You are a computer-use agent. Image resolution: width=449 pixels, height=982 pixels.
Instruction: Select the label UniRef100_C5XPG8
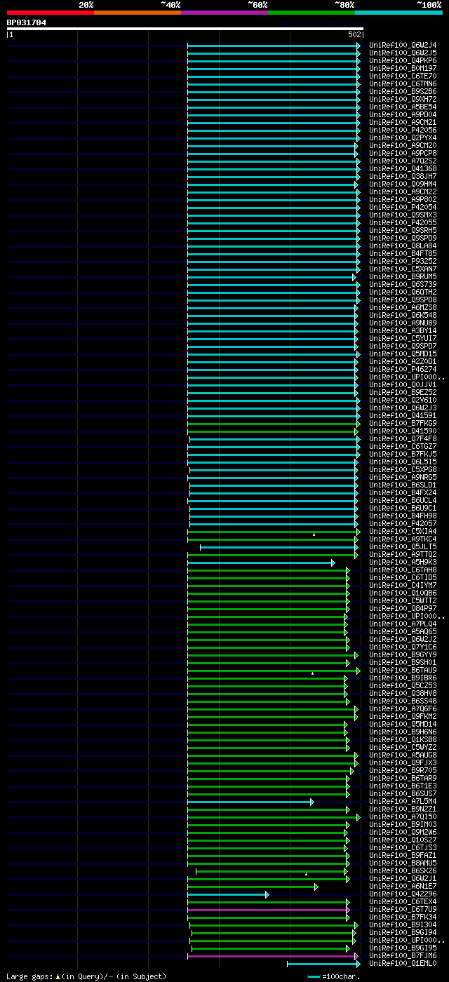click(x=403, y=469)
